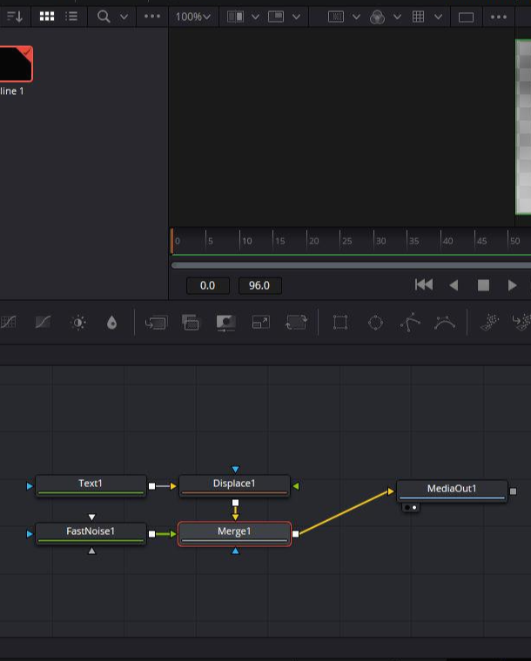Click the Merge1 node output square
The height and width of the screenshot is (661, 531).
296,534
